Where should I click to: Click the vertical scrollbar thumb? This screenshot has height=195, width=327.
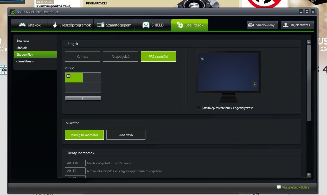coord(309,83)
